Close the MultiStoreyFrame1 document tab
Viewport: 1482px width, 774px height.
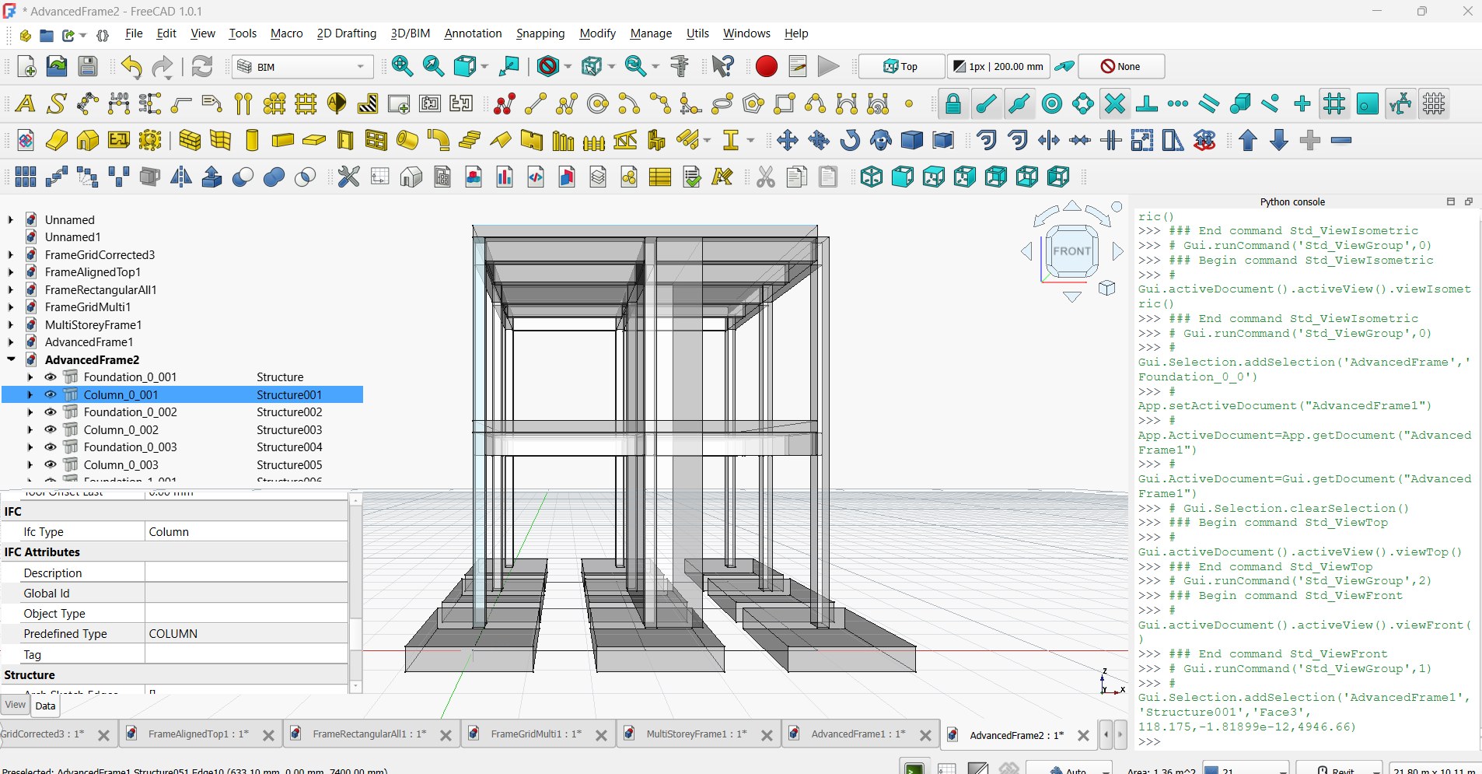click(x=767, y=735)
